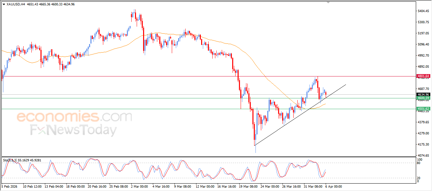This screenshot has height=191, width=432.
Task: Click the 10 Feb 12:00 date label
Action: click(32, 186)
